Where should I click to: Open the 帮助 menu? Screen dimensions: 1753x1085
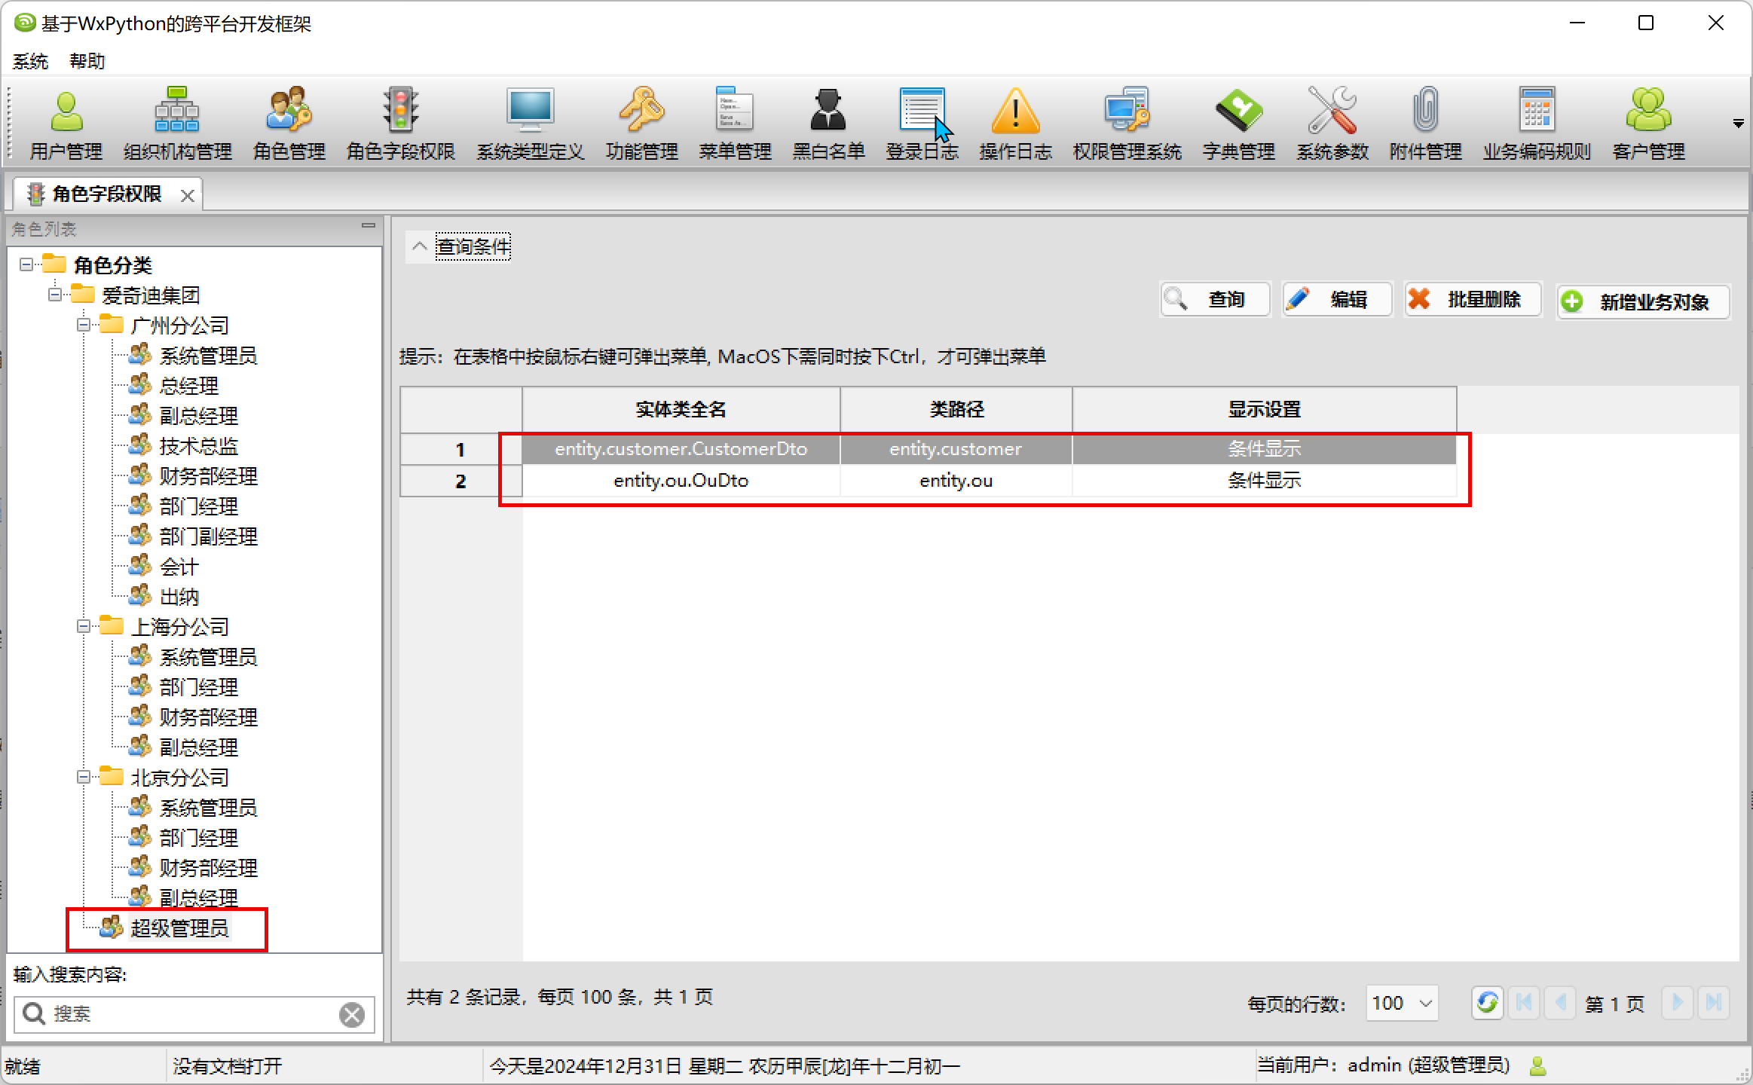pos(87,61)
